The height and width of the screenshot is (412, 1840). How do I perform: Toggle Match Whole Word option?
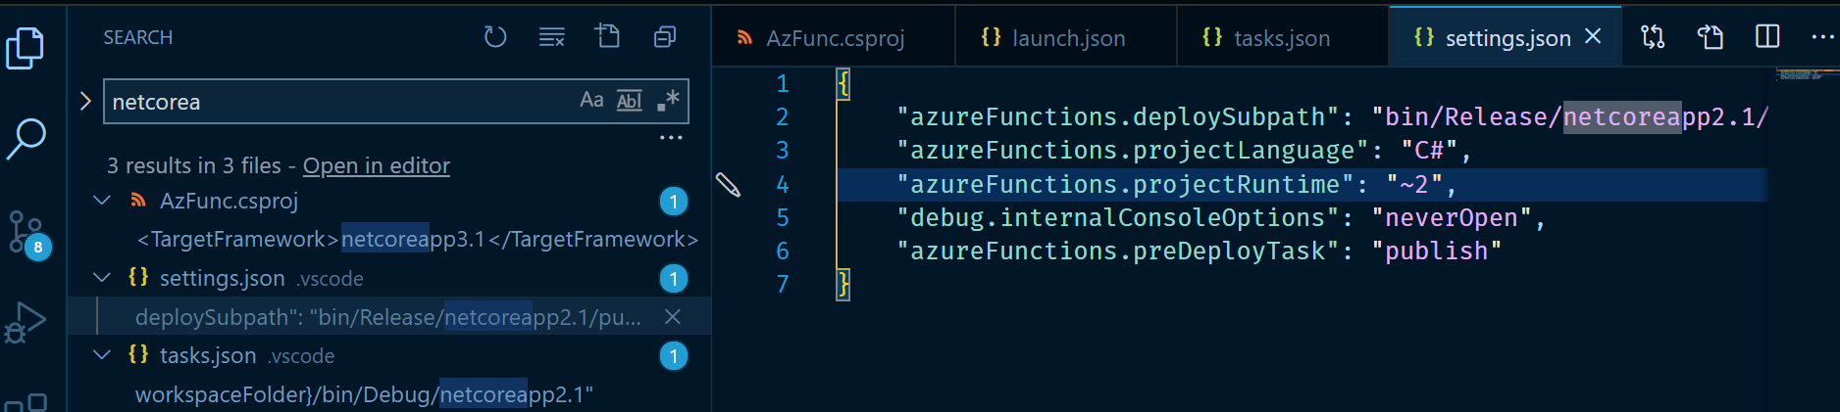[629, 100]
